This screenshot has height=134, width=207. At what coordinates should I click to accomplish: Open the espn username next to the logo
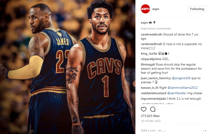click(x=156, y=9)
